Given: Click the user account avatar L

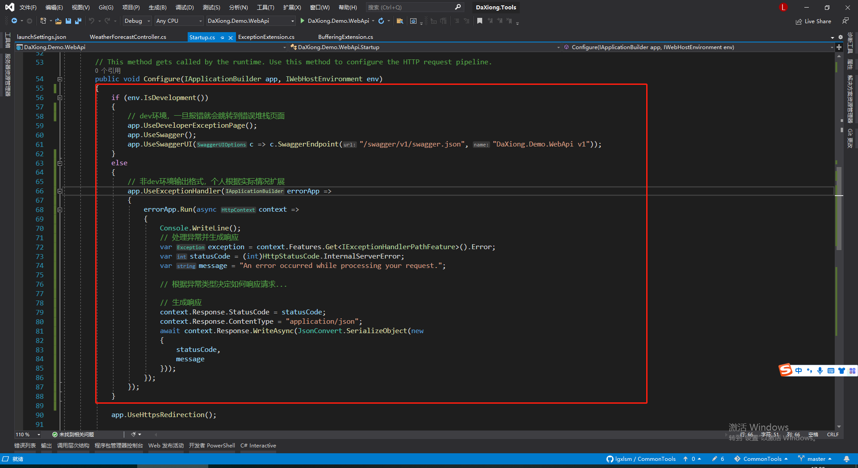Looking at the screenshot, I should point(783,7).
